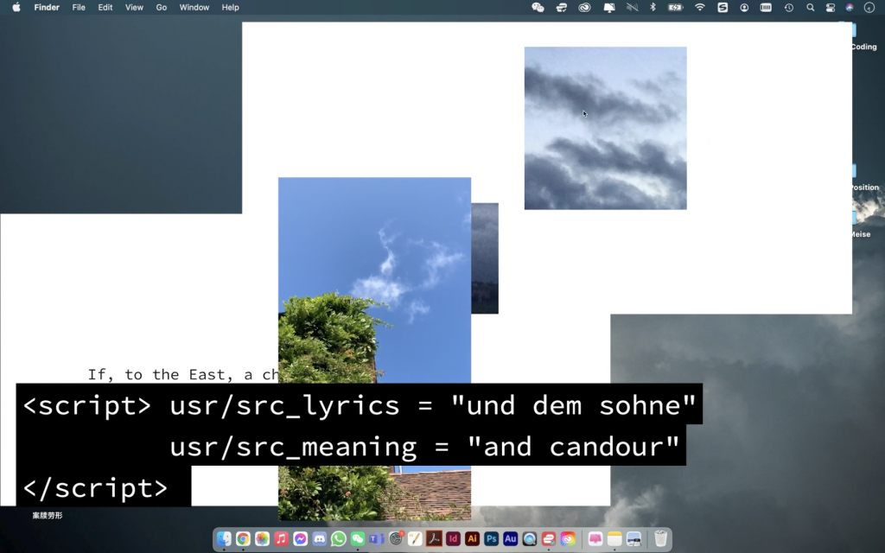Open the Trash in the dock
The height and width of the screenshot is (553, 885).
coord(660,539)
